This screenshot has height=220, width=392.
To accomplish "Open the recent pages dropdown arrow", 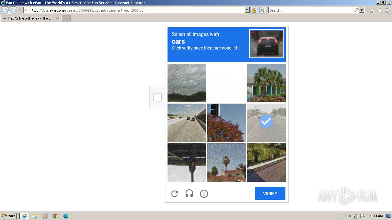I will 20,10.
